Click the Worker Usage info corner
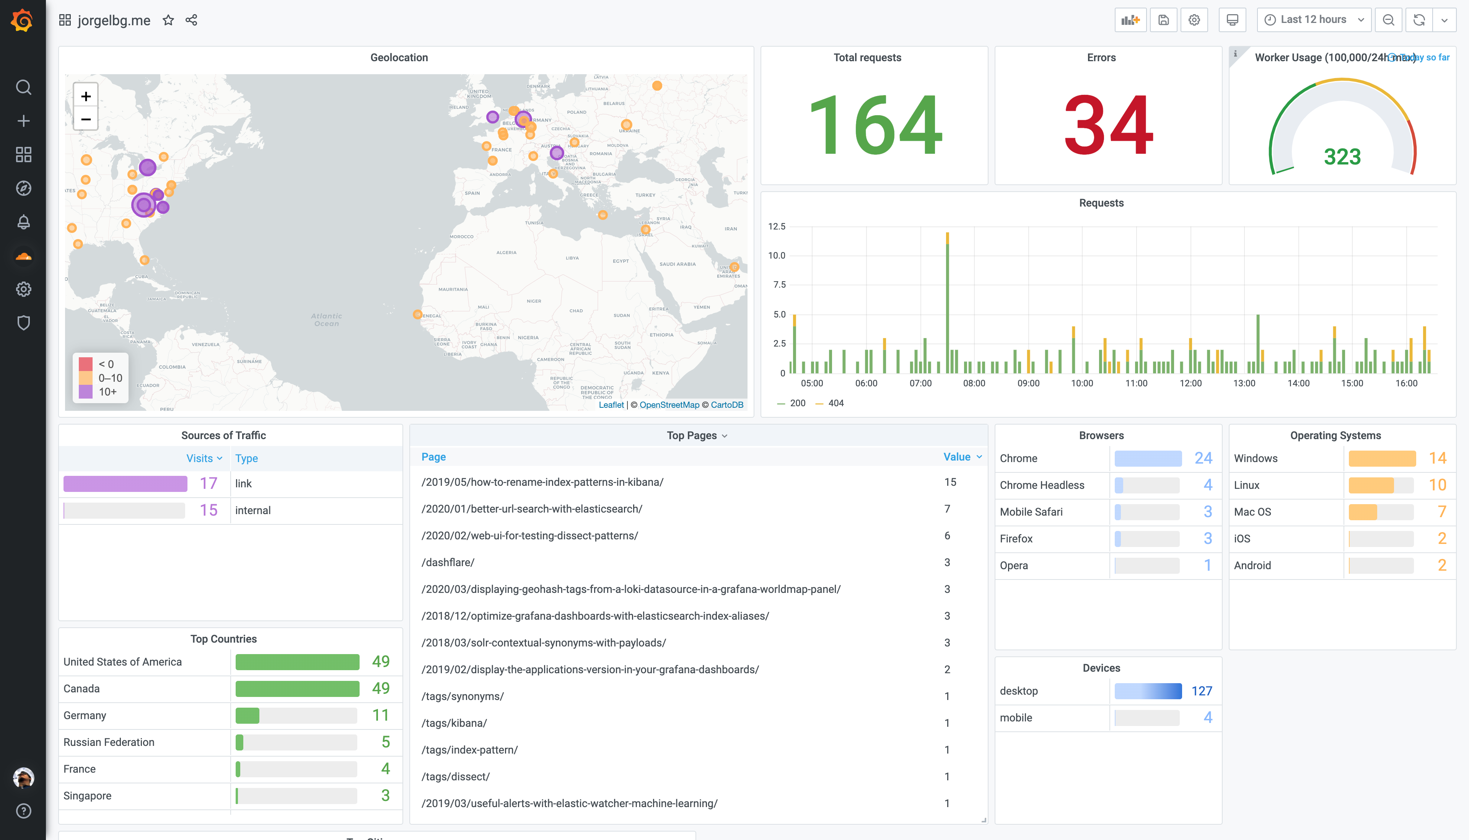 click(1235, 54)
